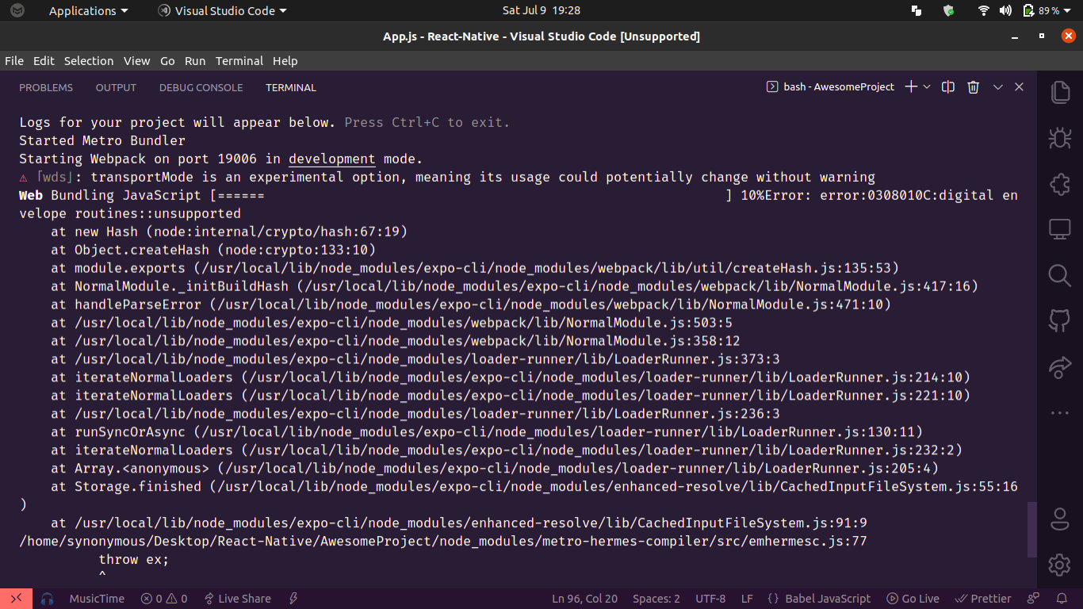Open the Run and Debug view
Screen dimensions: 1083x609
1060,138
